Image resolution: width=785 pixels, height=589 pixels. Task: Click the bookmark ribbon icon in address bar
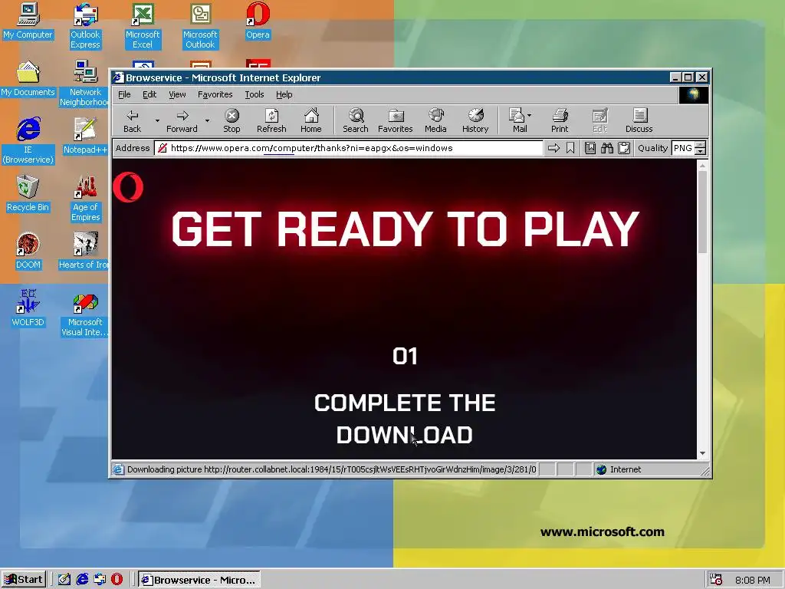click(570, 148)
